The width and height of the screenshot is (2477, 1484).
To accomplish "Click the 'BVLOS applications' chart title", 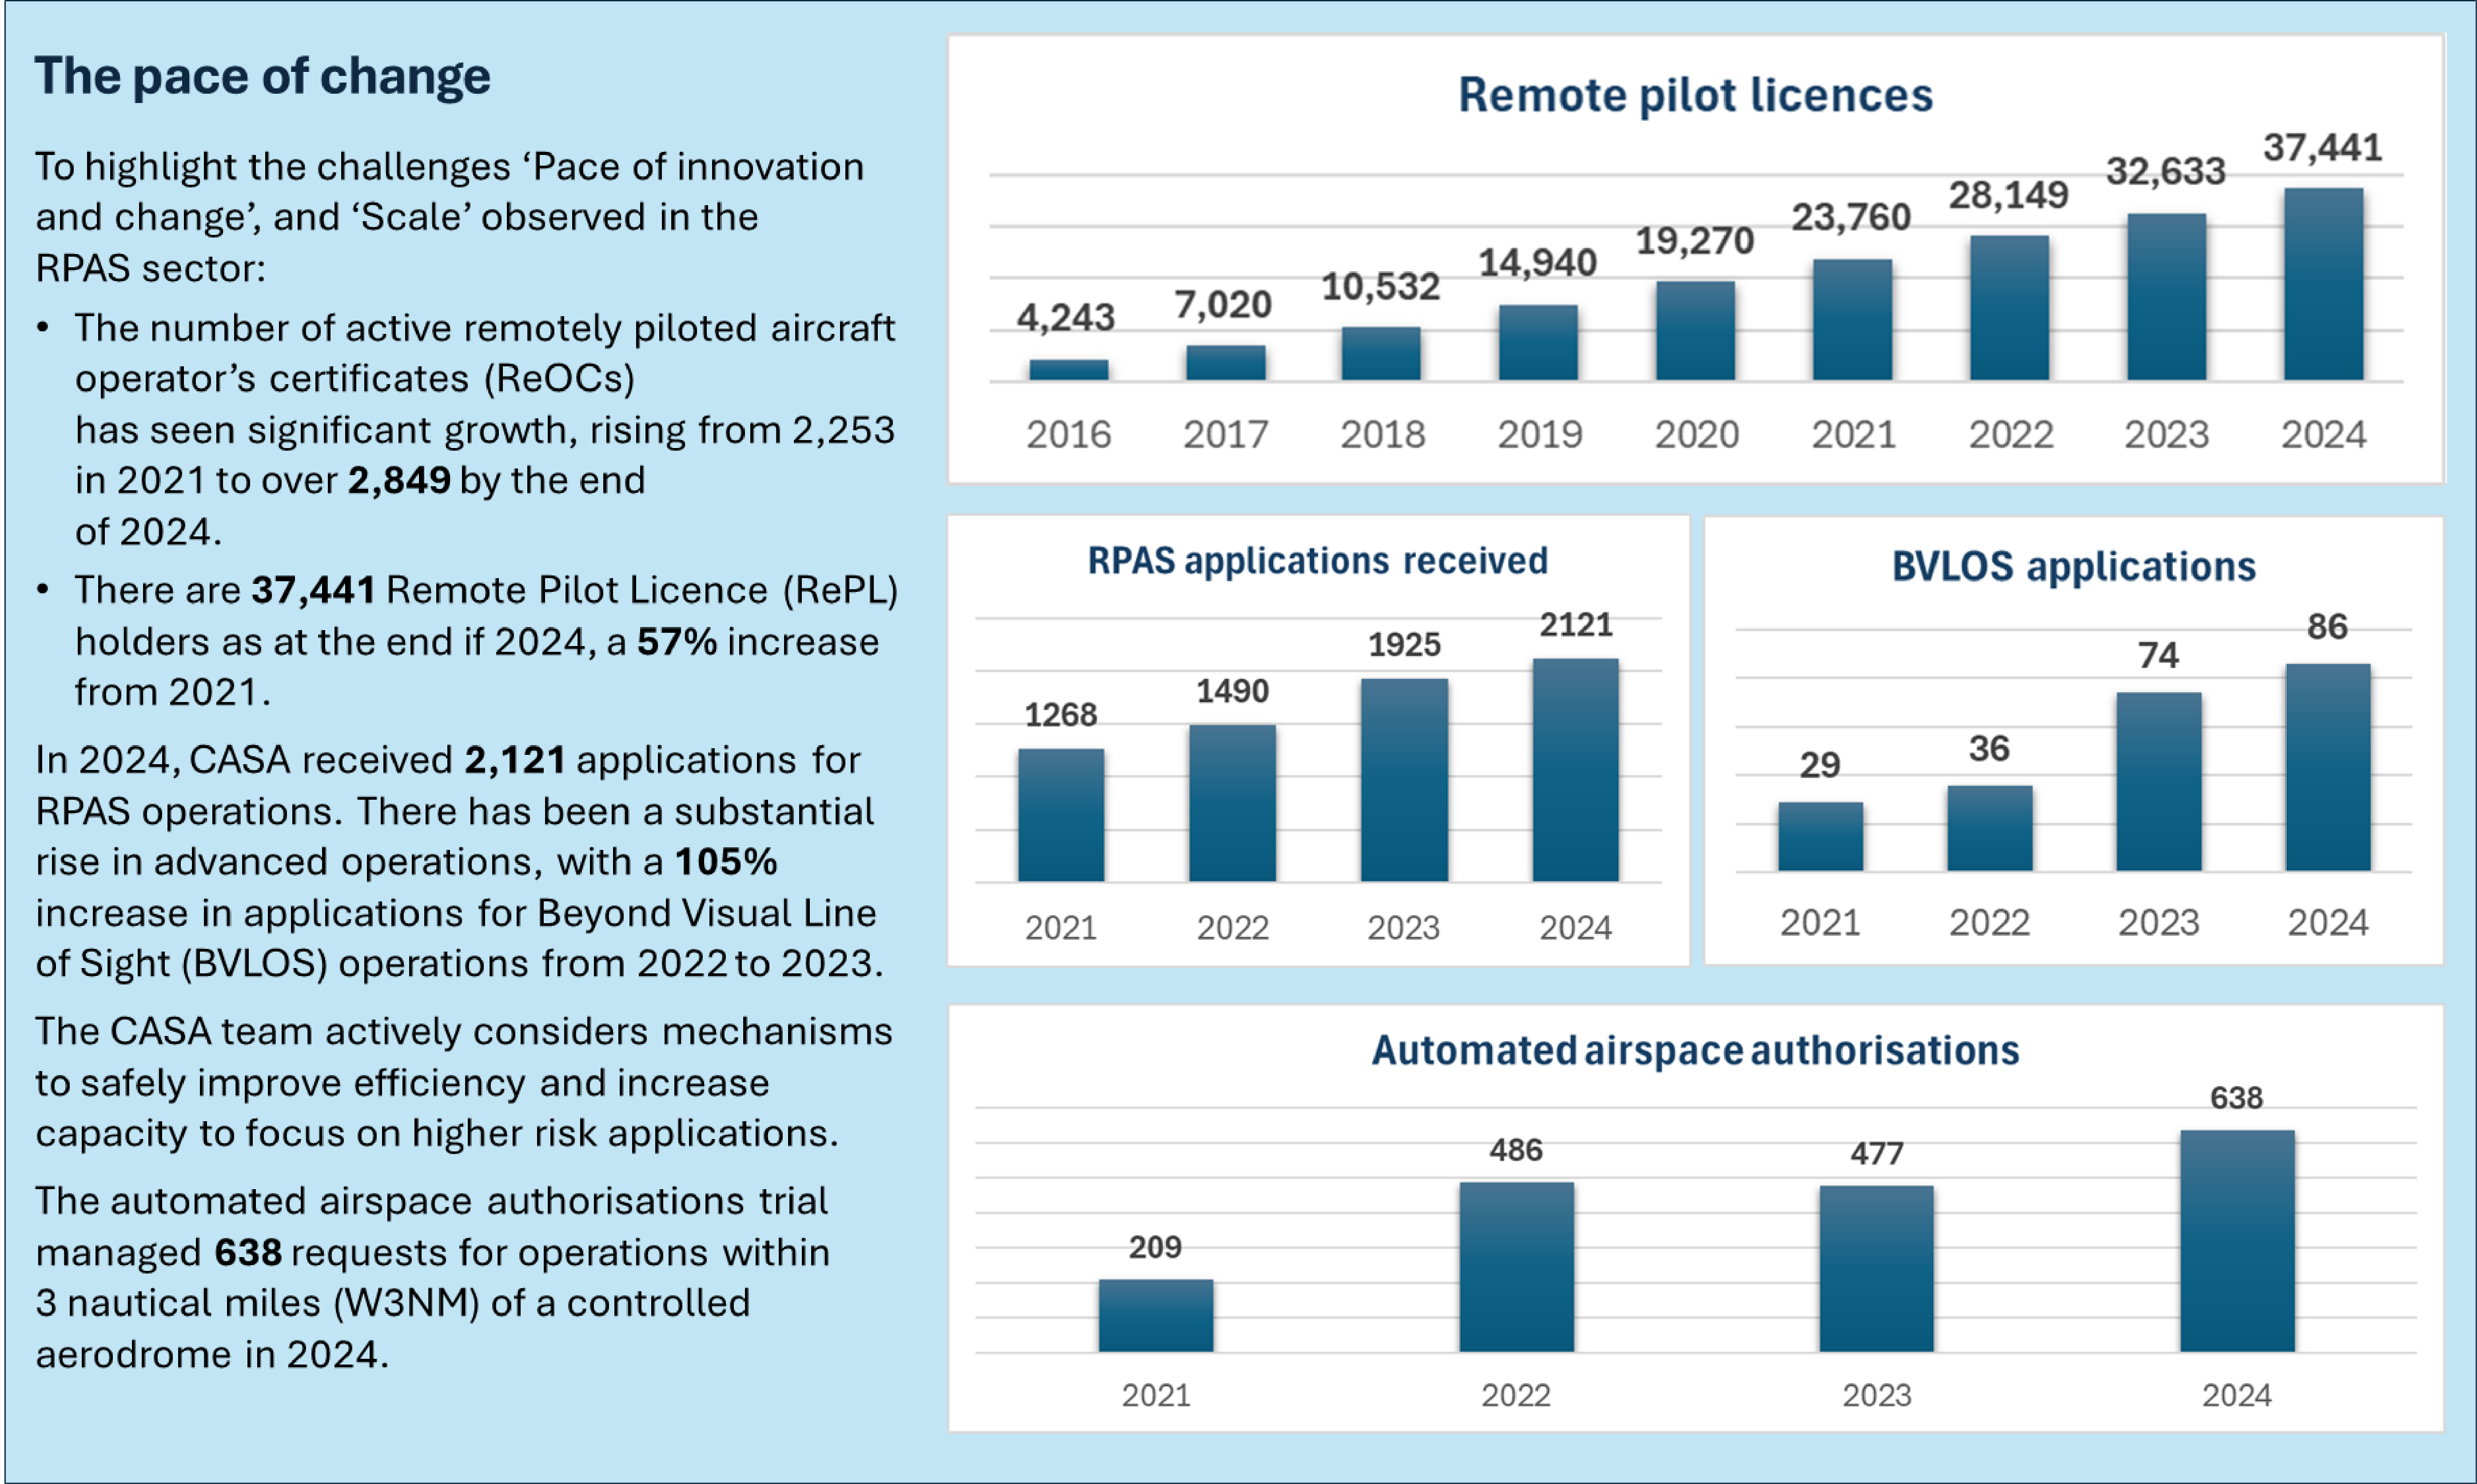I will (2074, 566).
